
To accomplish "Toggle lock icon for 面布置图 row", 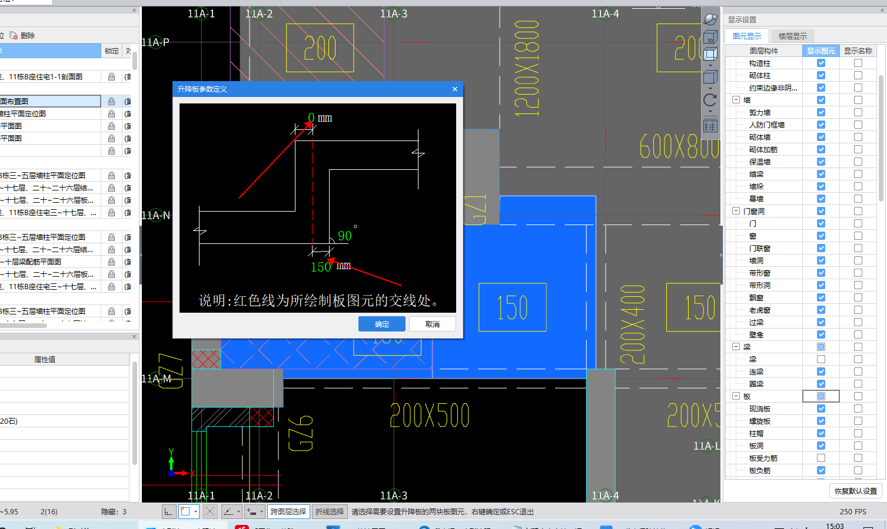I will [111, 101].
